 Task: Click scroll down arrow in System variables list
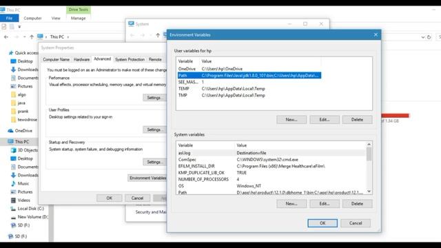tap(369, 192)
